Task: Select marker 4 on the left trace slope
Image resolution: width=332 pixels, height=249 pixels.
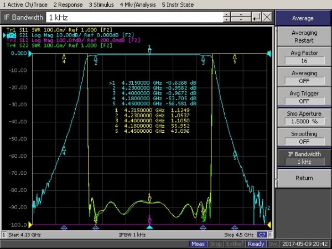Action: point(64,148)
